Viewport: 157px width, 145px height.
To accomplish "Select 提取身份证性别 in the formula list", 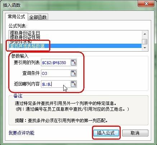I will [x=25, y=38].
